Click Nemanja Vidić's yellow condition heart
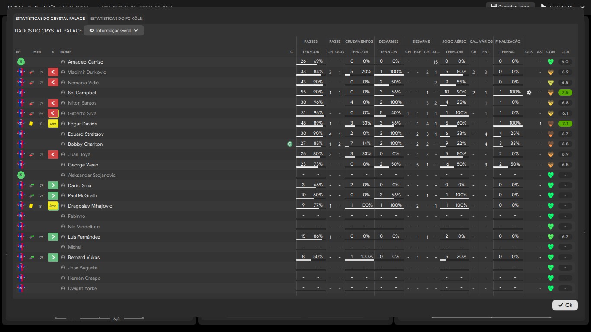Viewport: 591px width, 332px height. tap(551, 83)
